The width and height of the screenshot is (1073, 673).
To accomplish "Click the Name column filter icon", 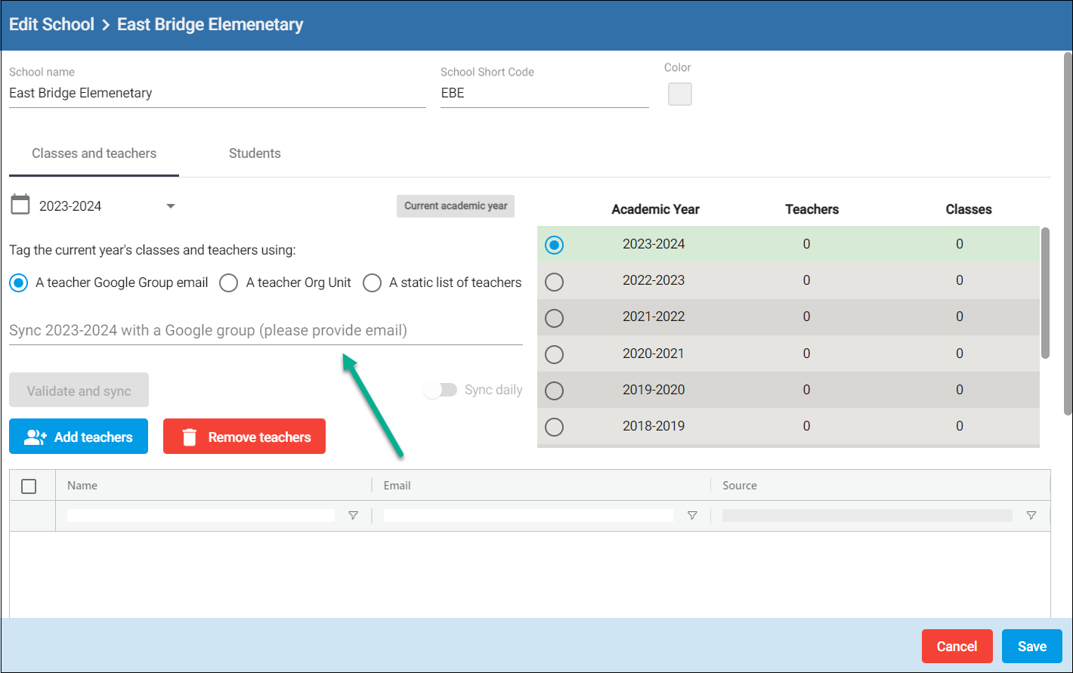I will (x=353, y=516).
